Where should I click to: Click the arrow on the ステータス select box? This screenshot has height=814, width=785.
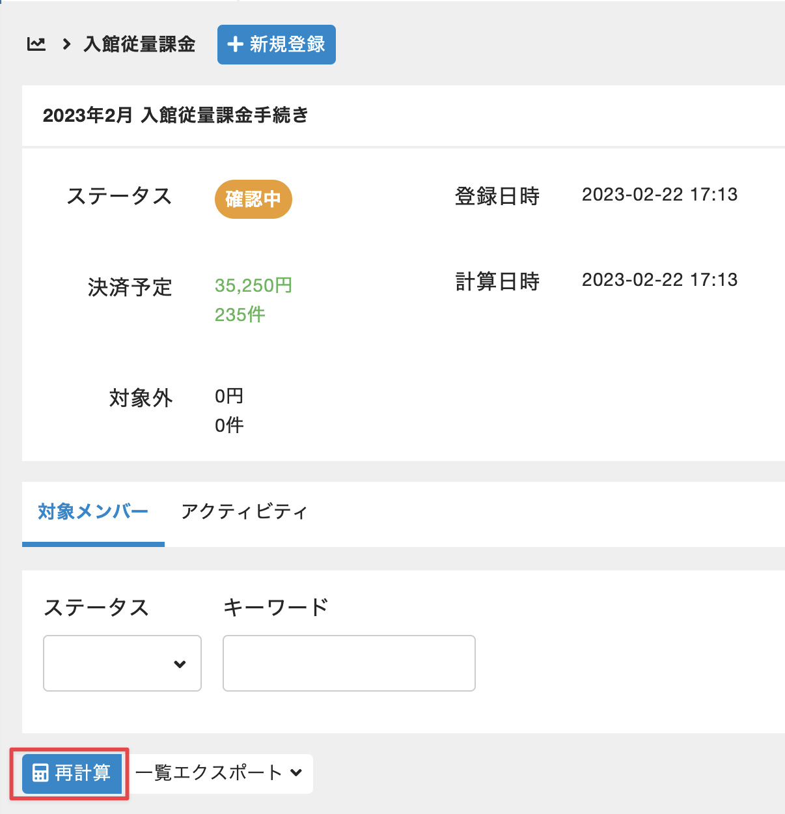(x=180, y=664)
